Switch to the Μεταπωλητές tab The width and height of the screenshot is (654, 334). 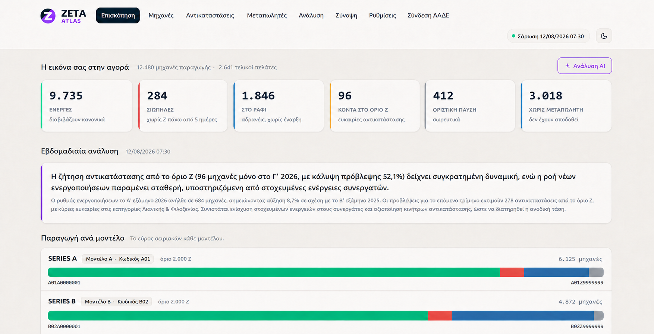[x=267, y=15]
